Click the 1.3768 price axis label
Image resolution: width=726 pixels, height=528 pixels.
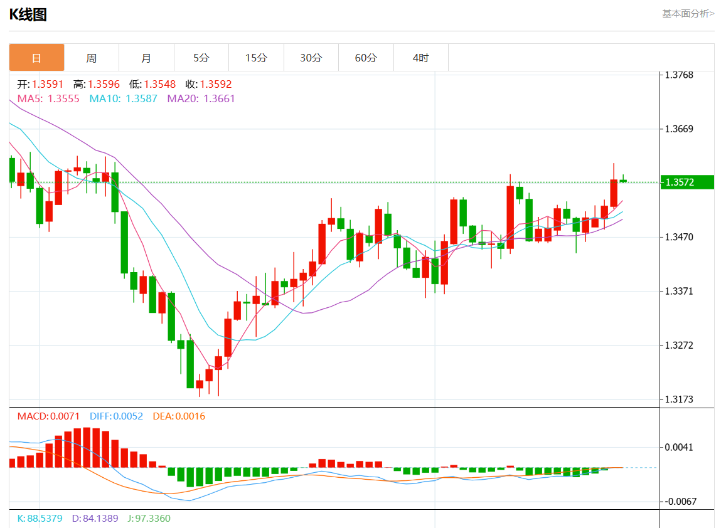(x=679, y=75)
